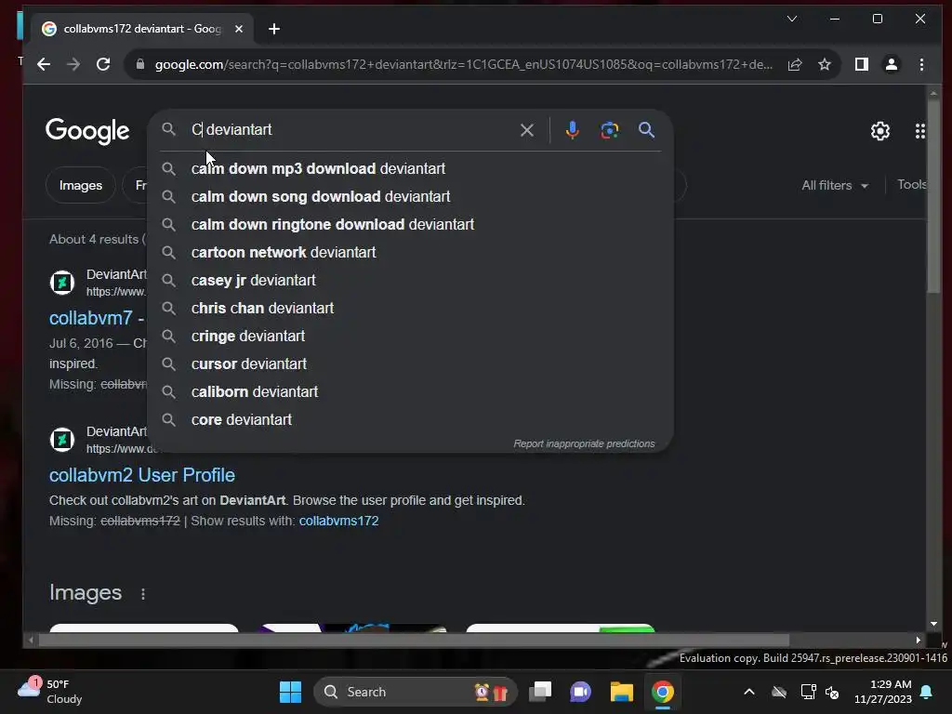
Task: Click the taskbar Search box
Action: coord(415,692)
